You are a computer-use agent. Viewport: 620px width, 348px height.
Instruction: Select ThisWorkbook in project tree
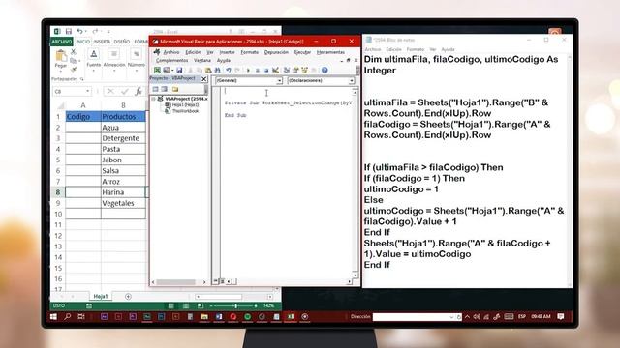point(182,111)
